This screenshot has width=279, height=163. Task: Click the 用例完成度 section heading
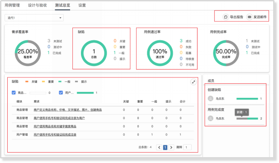click(x=216, y=110)
